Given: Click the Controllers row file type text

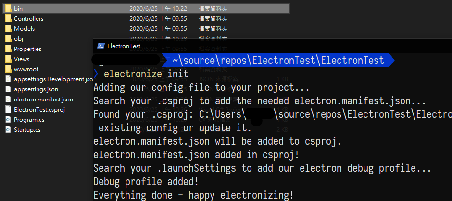Looking at the screenshot, I should pos(213,18).
